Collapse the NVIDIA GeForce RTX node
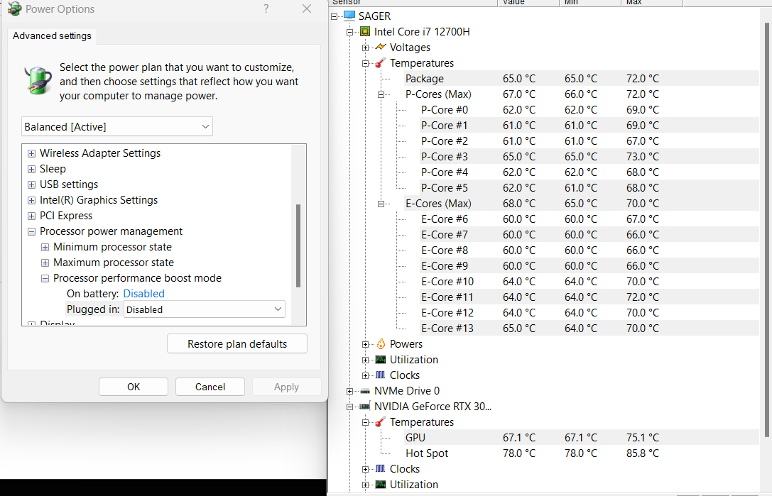772x496 pixels. 349,407
